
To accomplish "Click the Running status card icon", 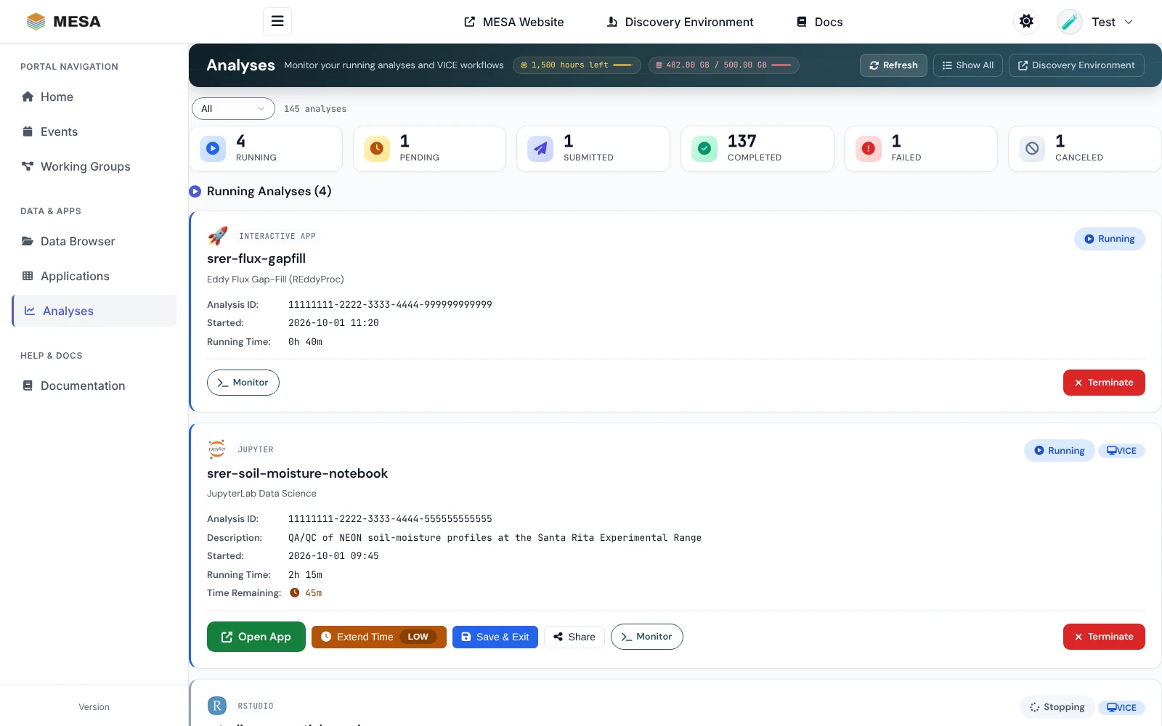I will pyautogui.click(x=213, y=149).
